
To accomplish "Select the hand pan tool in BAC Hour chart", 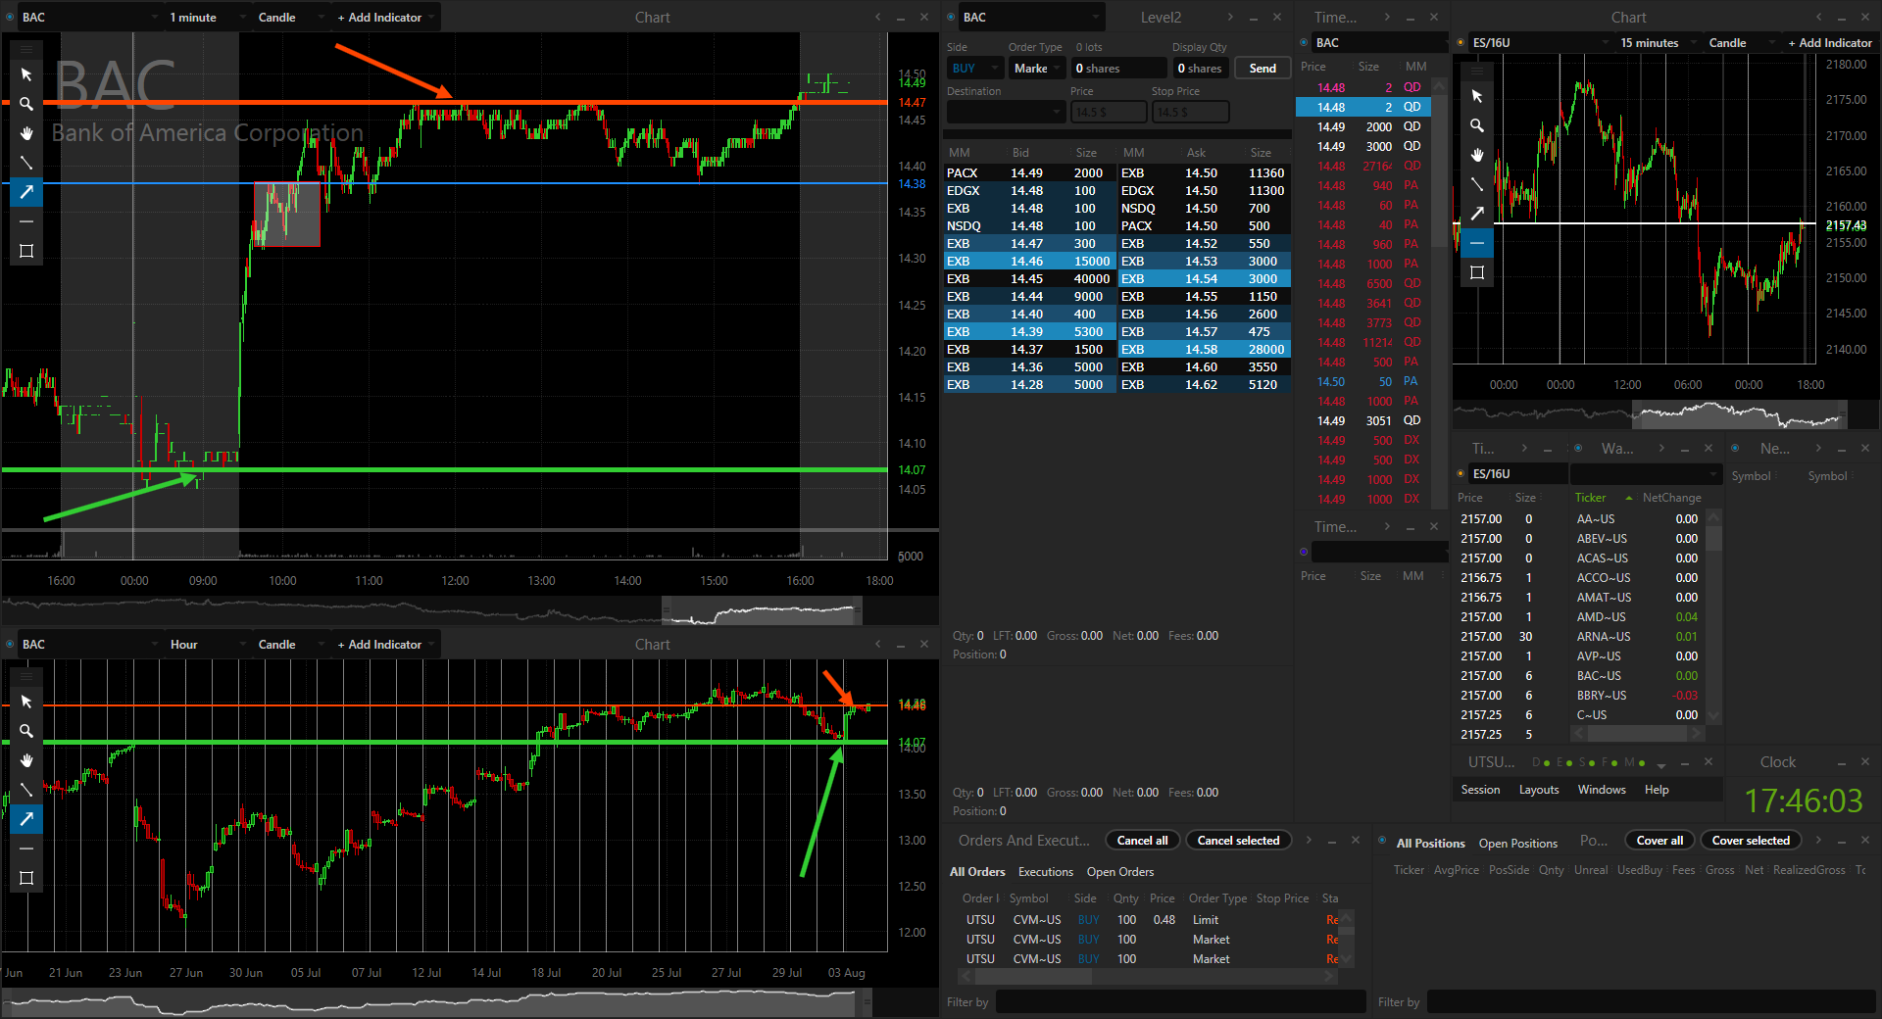I will pos(26,760).
